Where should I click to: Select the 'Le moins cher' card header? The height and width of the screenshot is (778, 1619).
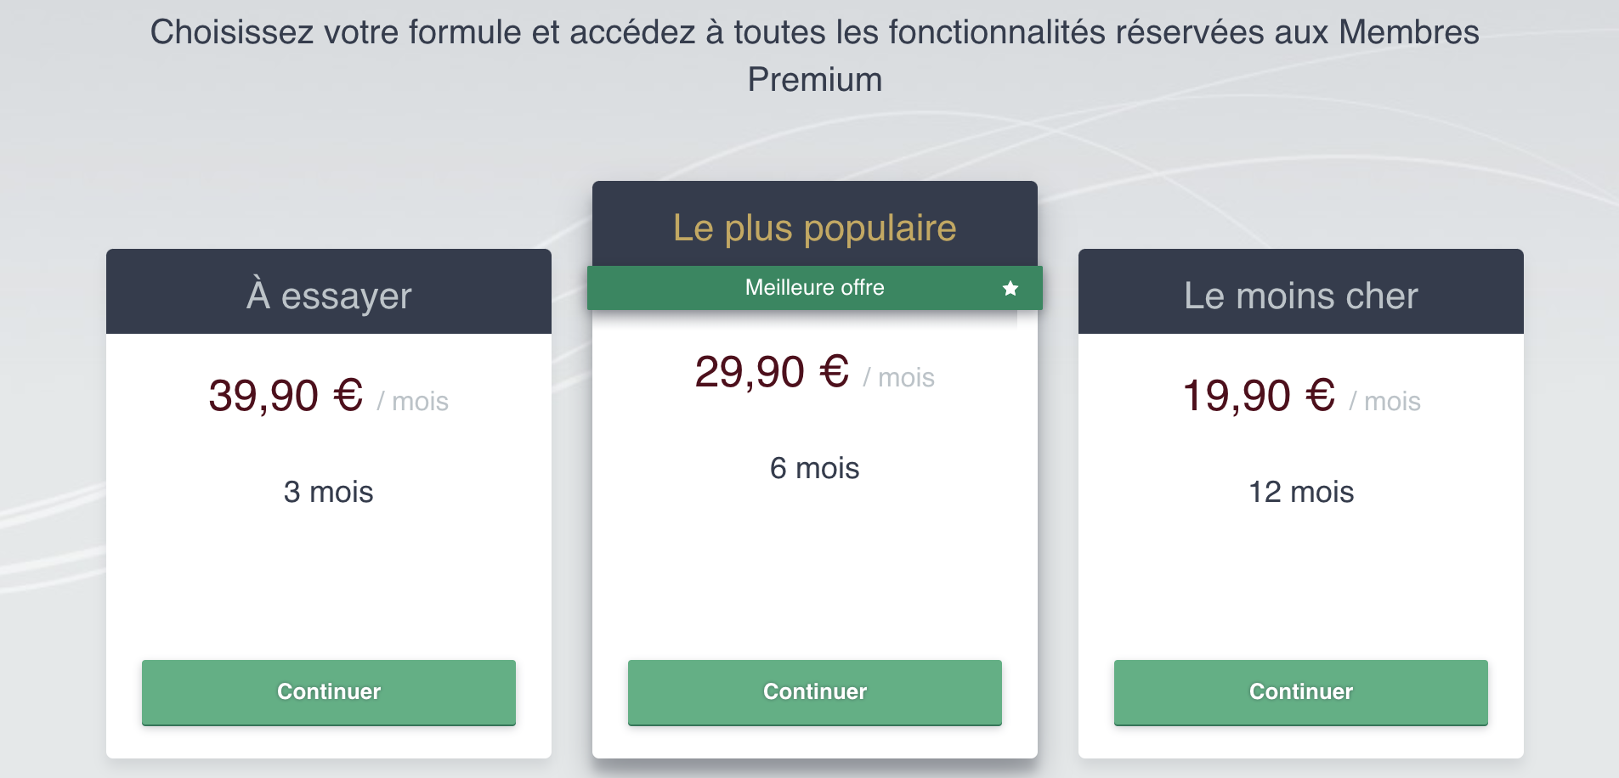coord(1300,296)
